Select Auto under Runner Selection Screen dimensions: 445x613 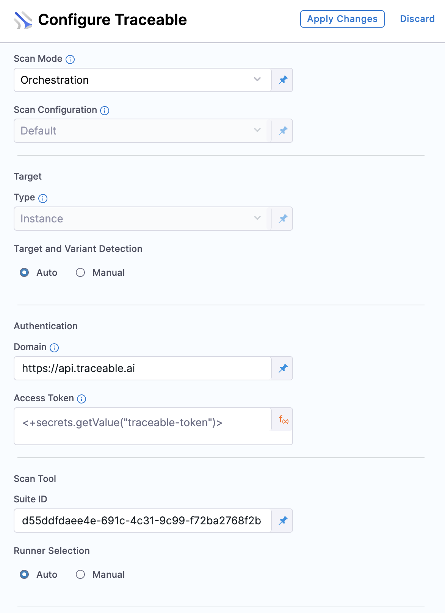(x=39, y=575)
